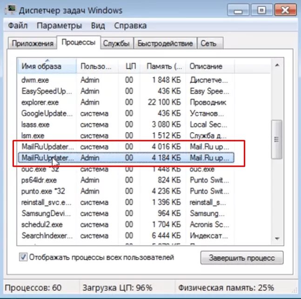Image resolution: width=301 pixels, height=299 pixels.
Task: Switch to the Службы tab
Action: pyautogui.click(x=116, y=44)
